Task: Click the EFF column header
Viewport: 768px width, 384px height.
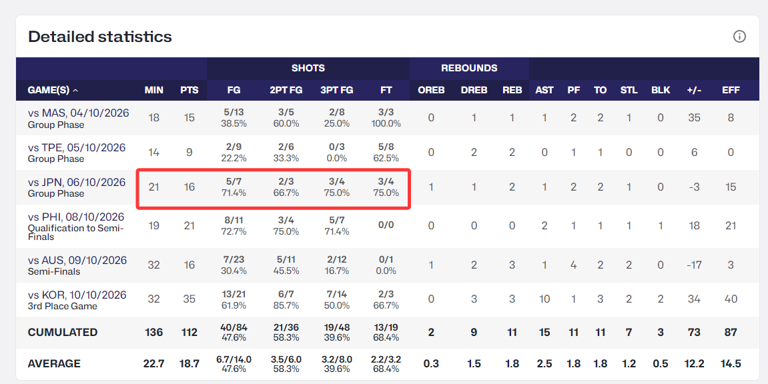Action: point(731,90)
